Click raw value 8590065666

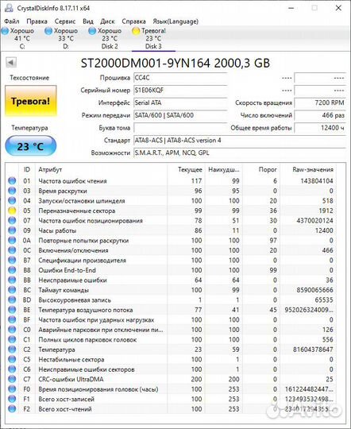(x=315, y=290)
